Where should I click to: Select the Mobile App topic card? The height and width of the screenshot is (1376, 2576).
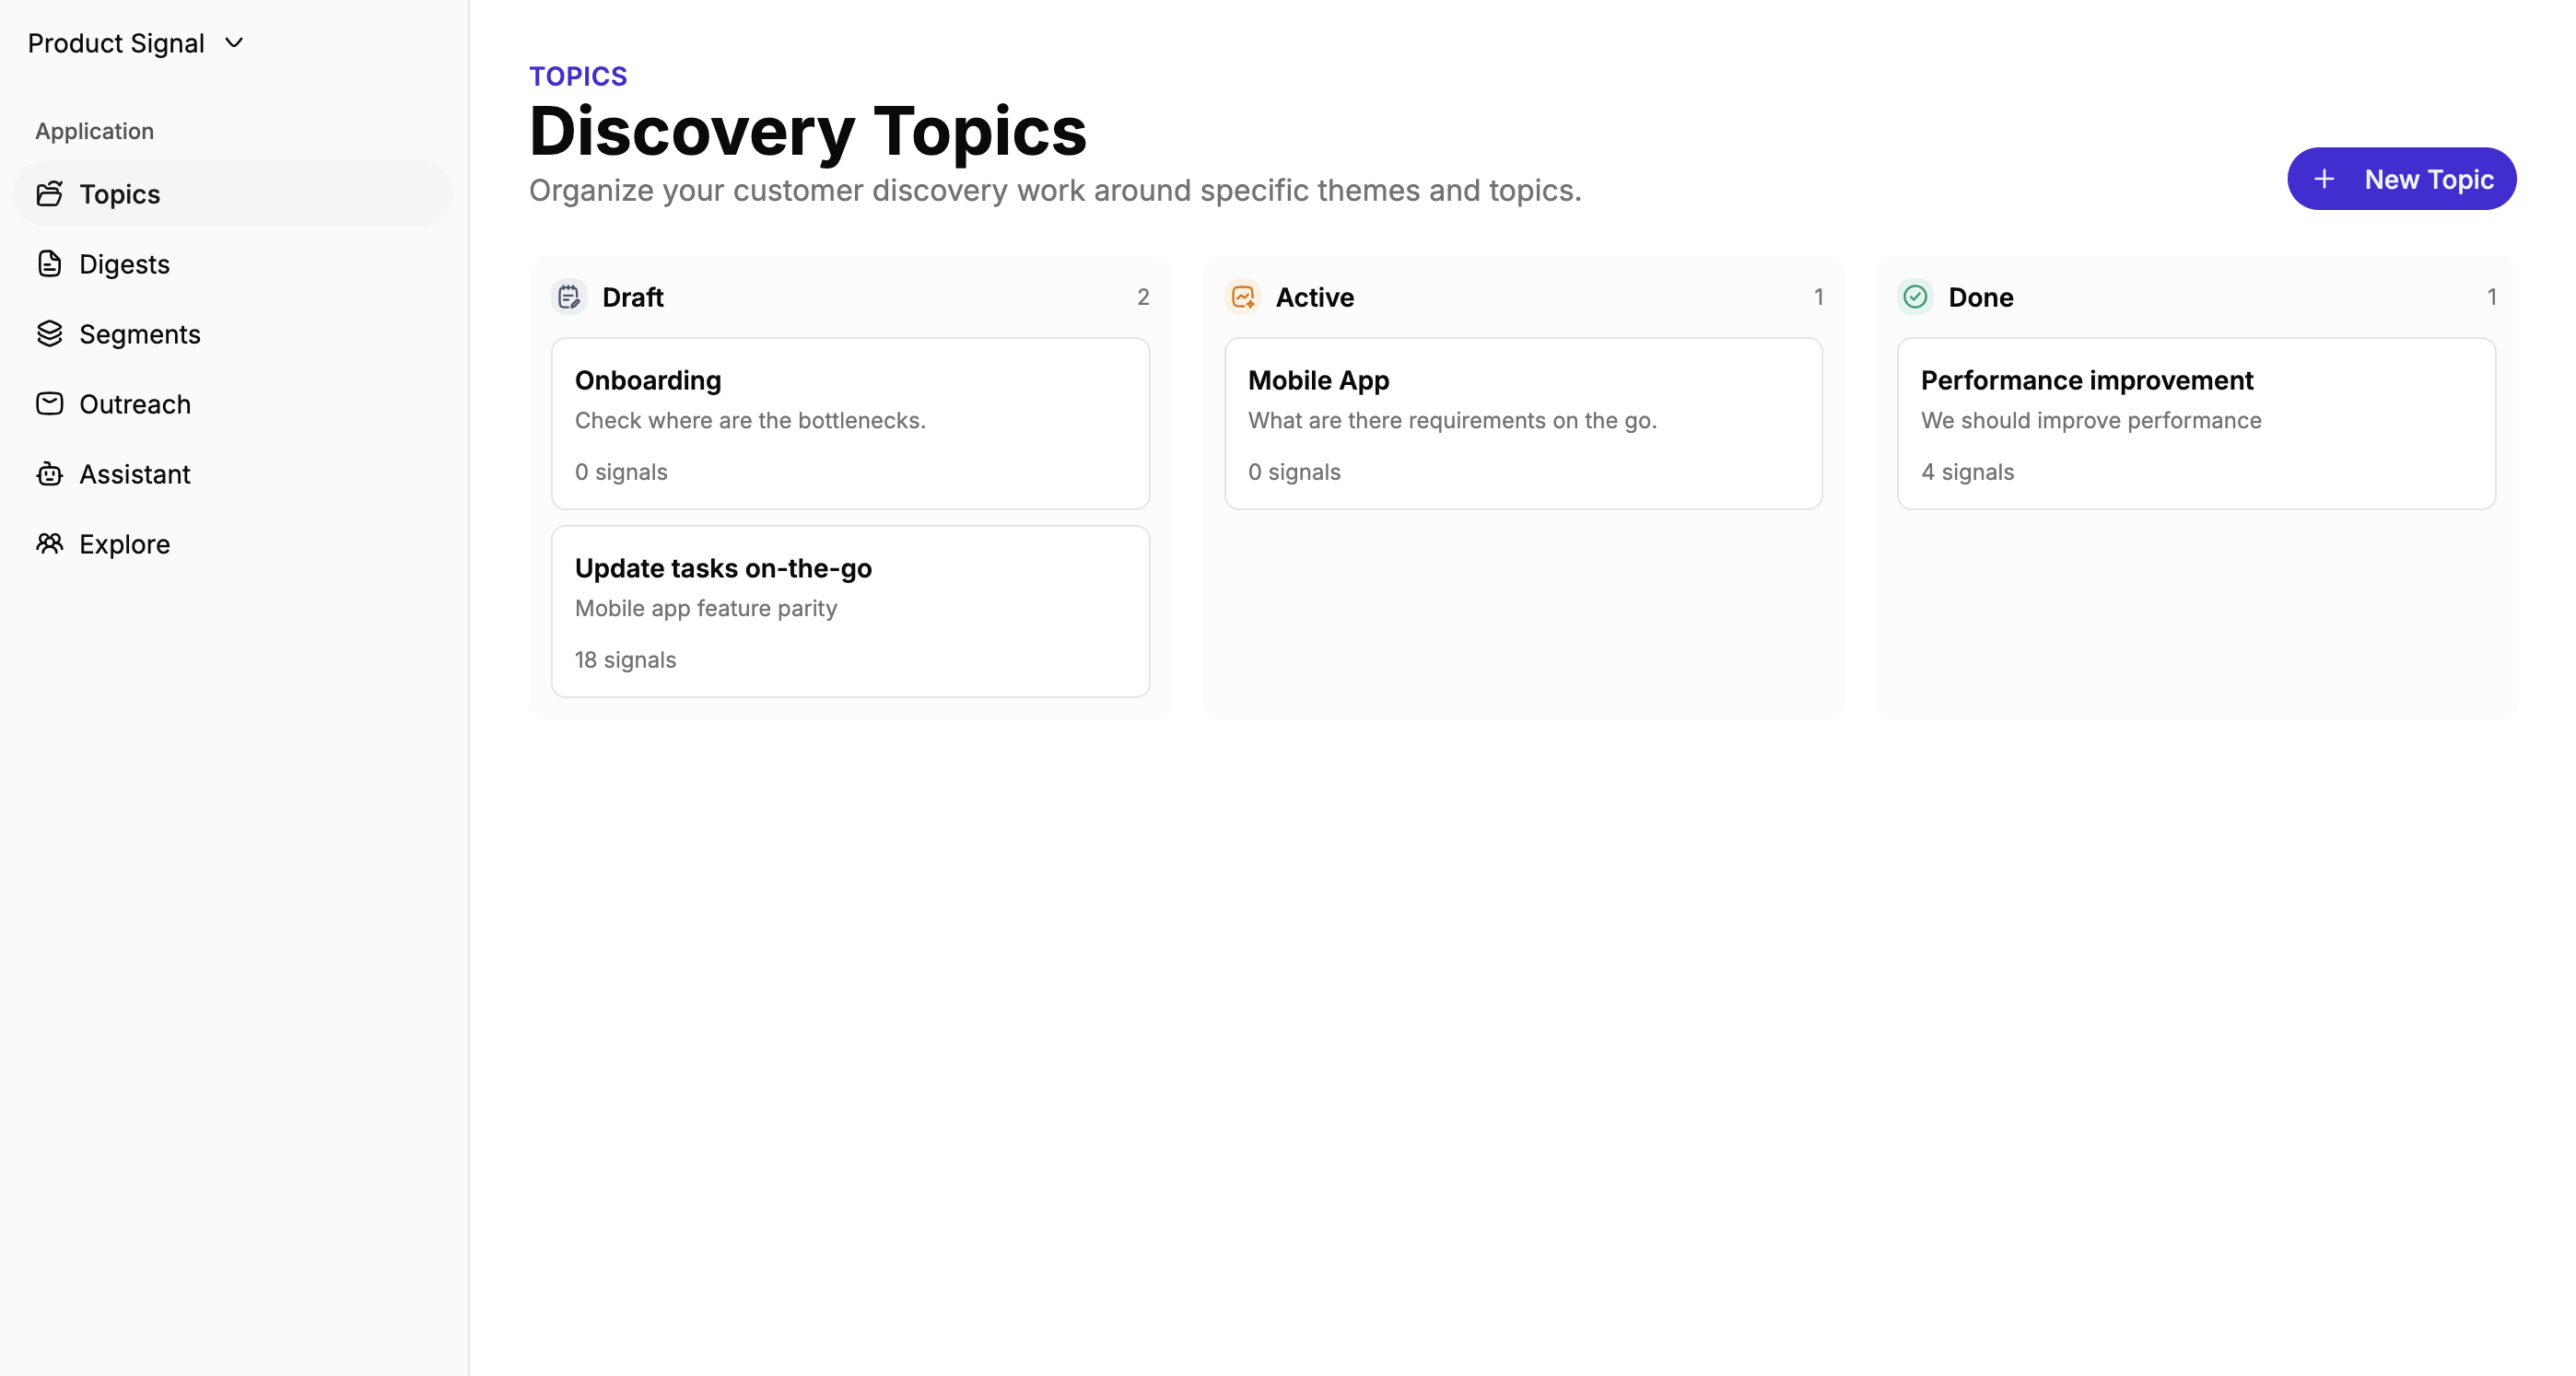(x=1522, y=423)
